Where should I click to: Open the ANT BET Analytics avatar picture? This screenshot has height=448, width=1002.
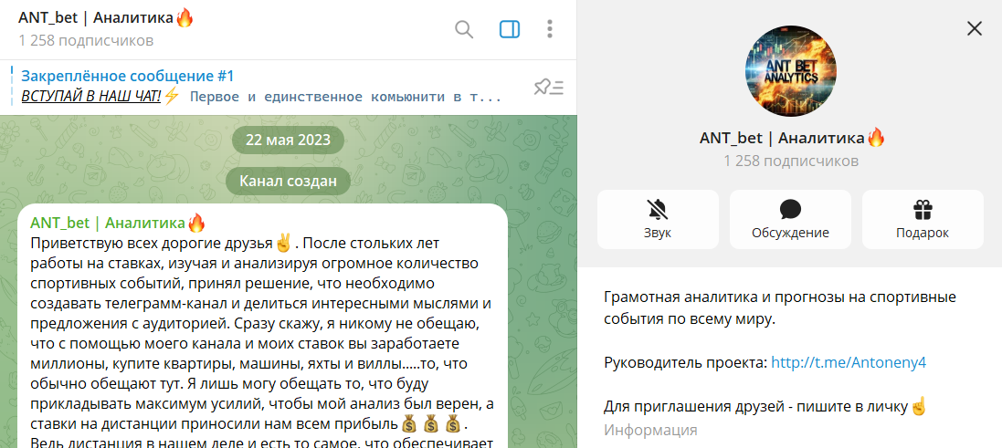coord(790,70)
